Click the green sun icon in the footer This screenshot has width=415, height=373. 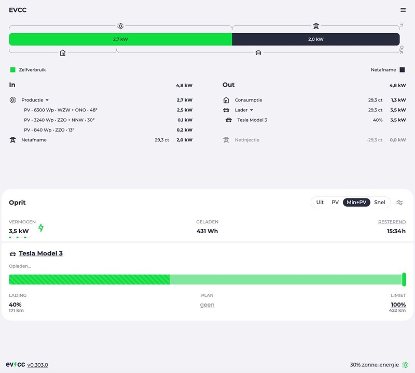(x=405, y=365)
